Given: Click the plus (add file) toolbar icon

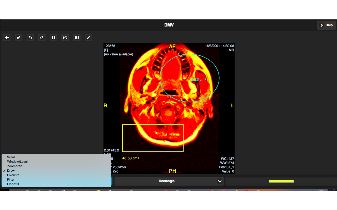Looking at the screenshot, I should click(7, 38).
